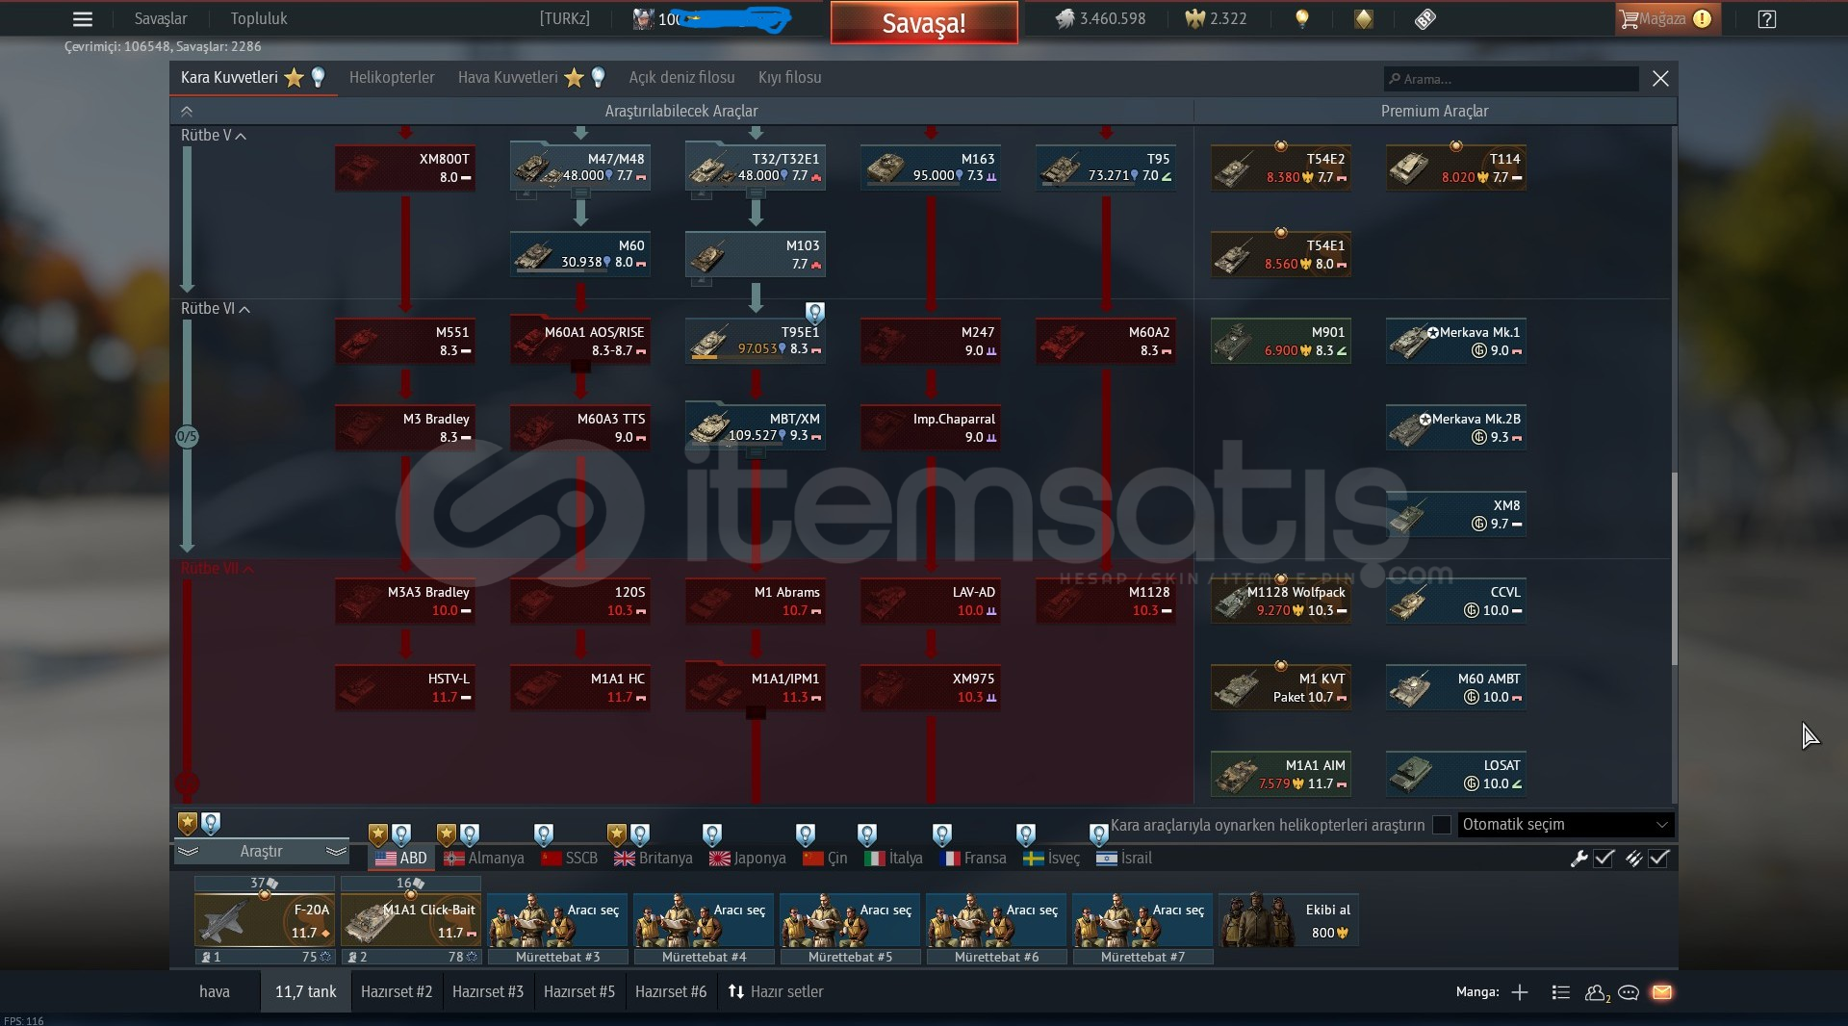Select the M47/M48 vehicle group
Image resolution: width=1848 pixels, height=1026 pixels.
[580, 167]
